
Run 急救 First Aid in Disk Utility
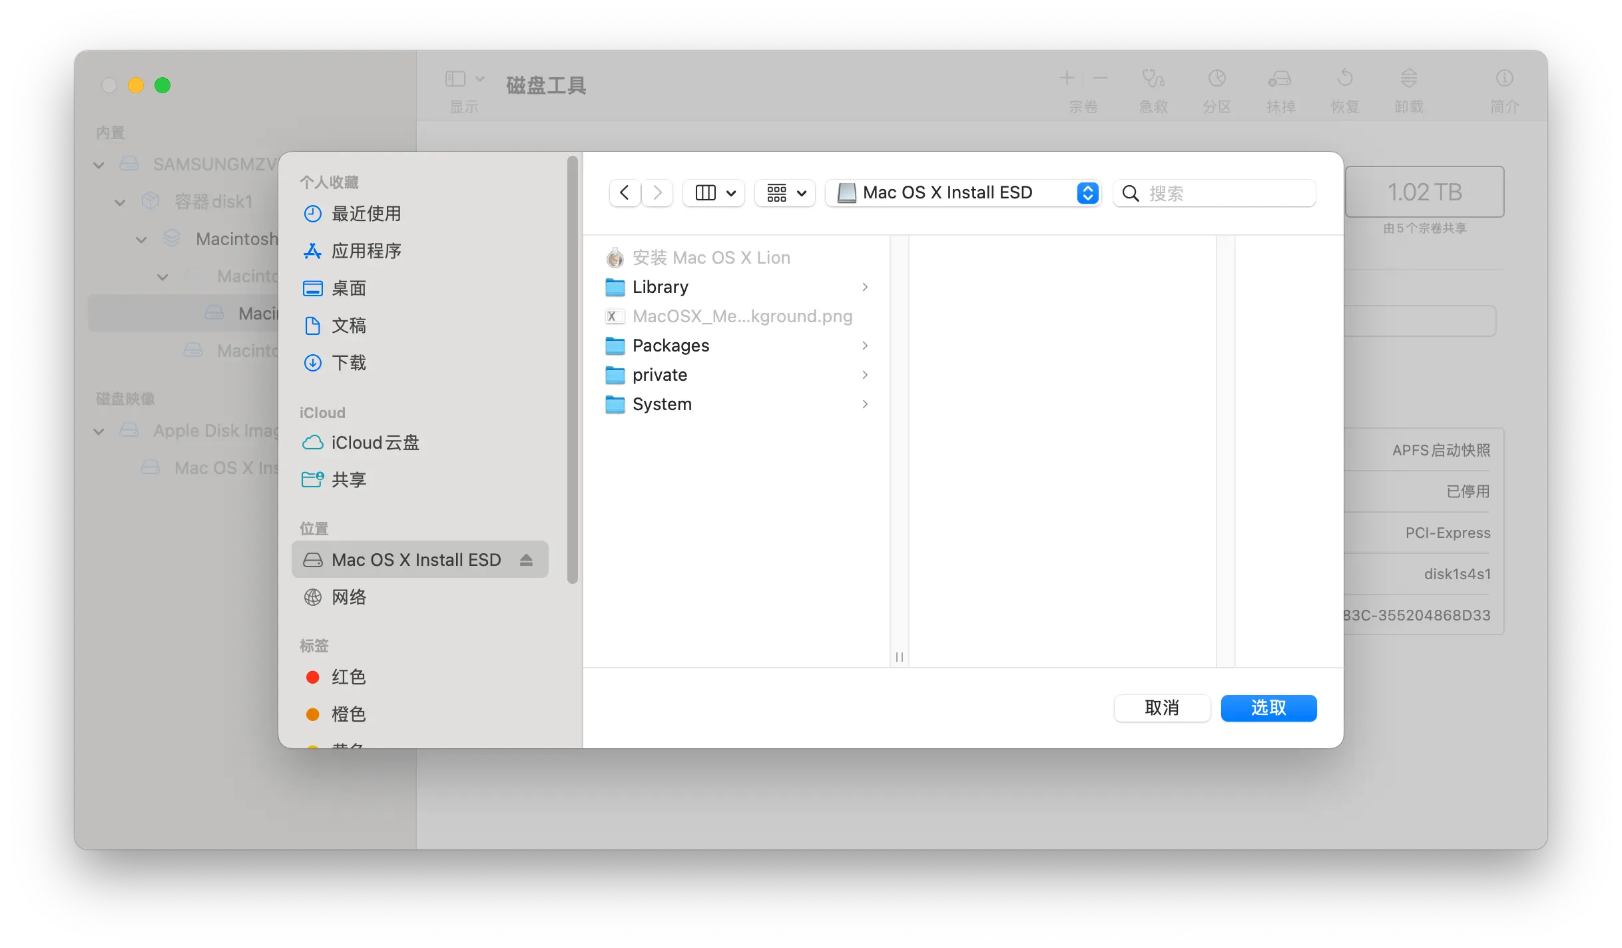(x=1153, y=90)
